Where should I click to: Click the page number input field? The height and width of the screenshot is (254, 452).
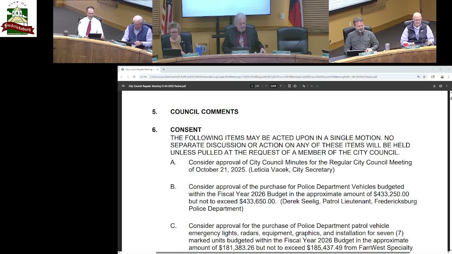tap(252, 86)
